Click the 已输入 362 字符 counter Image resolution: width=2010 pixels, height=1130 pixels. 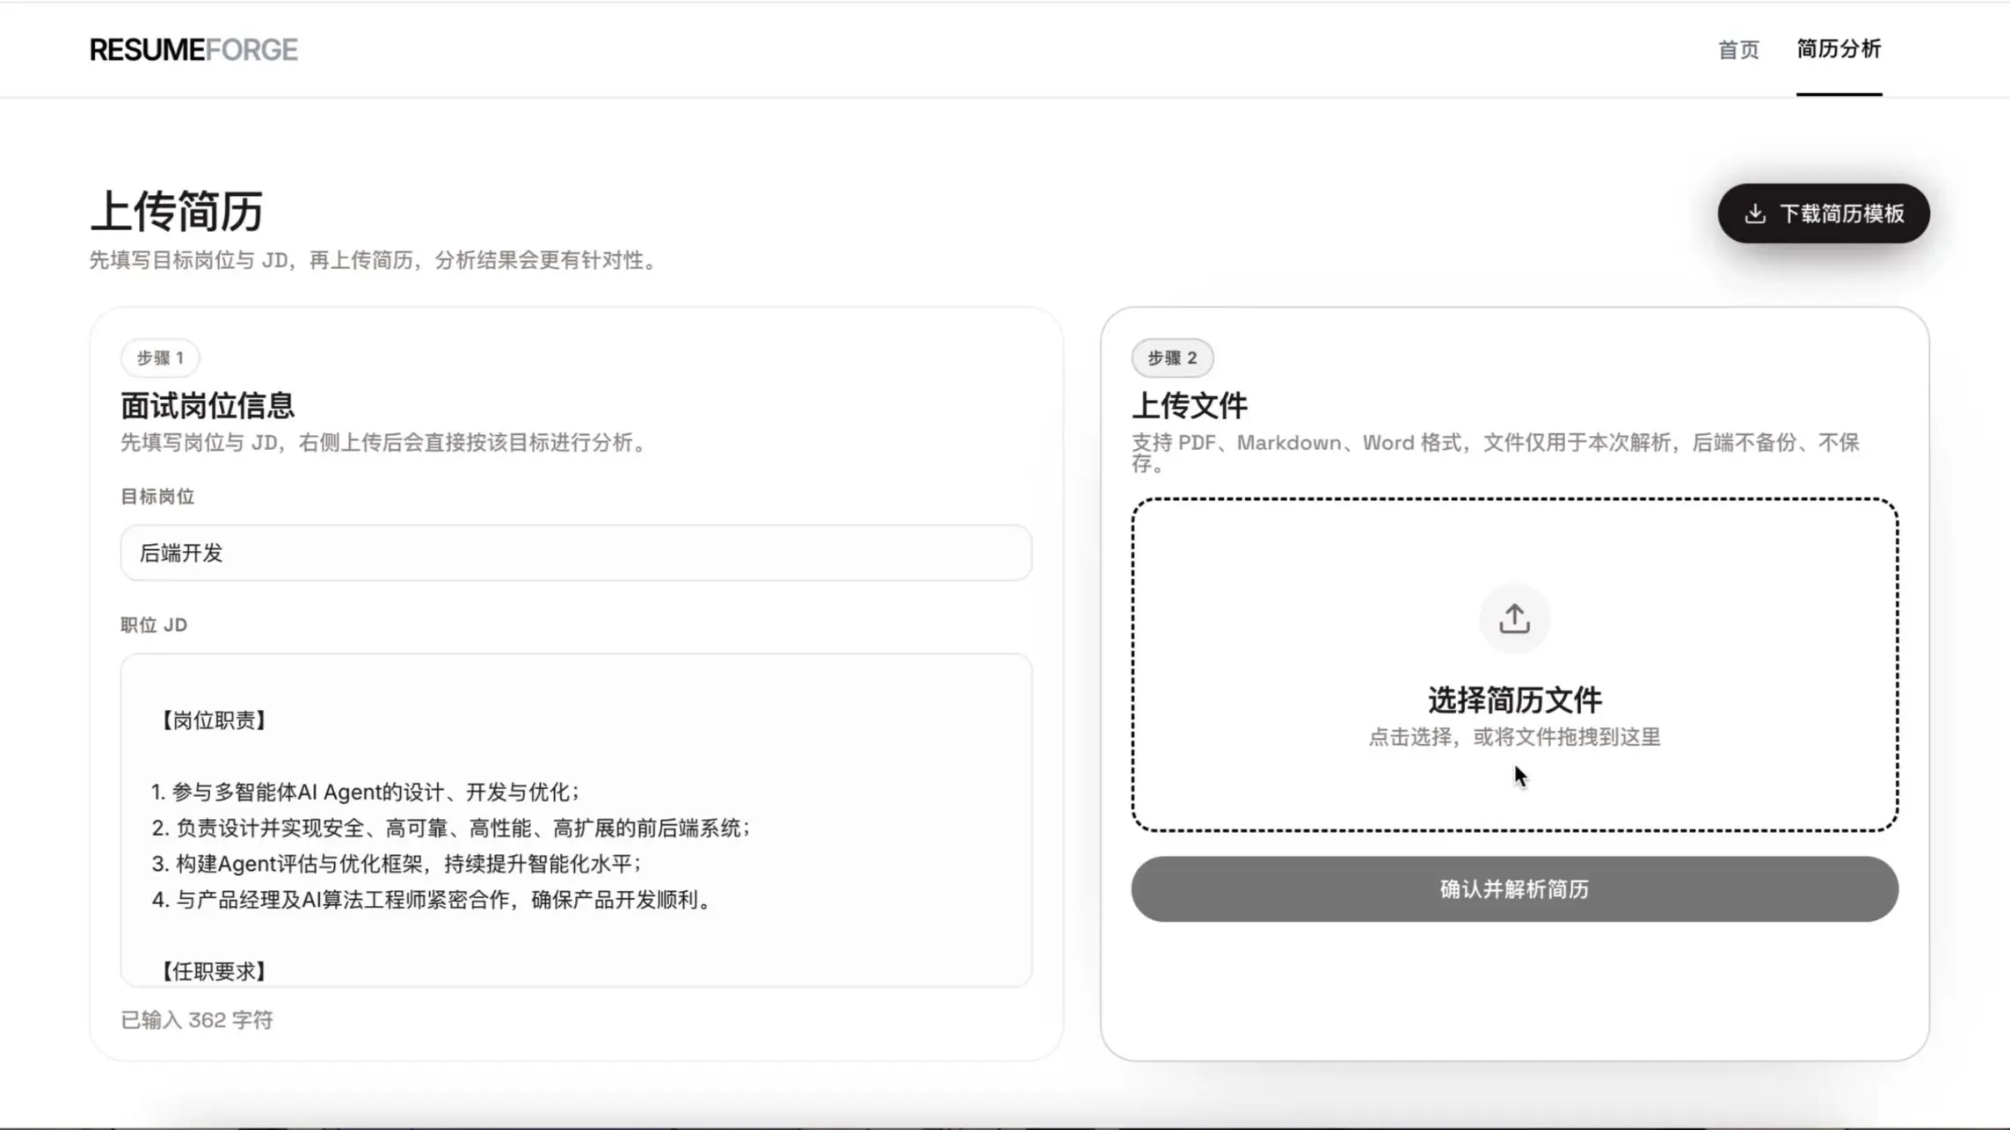click(x=197, y=1020)
